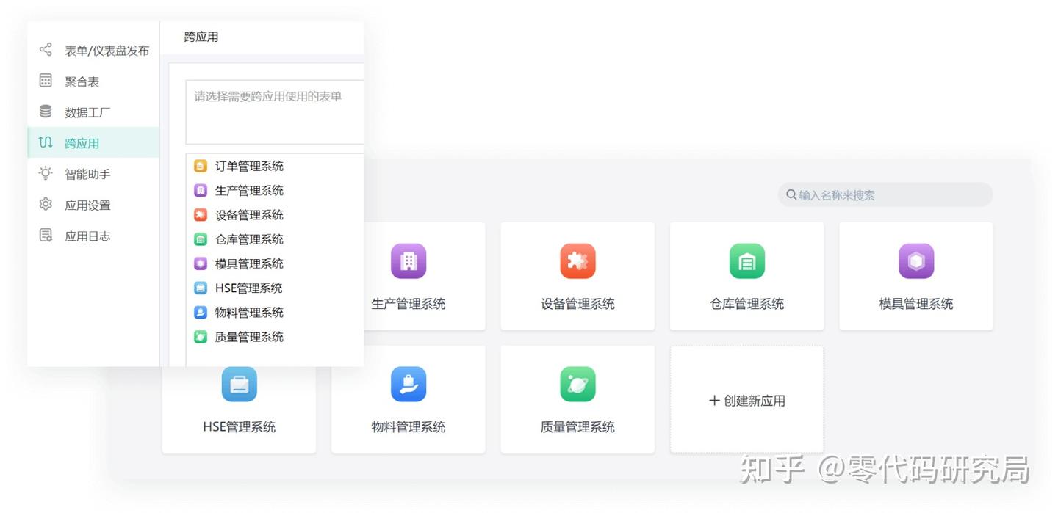
Task: Go to 应用日志 in the sidebar
Action: 87,236
